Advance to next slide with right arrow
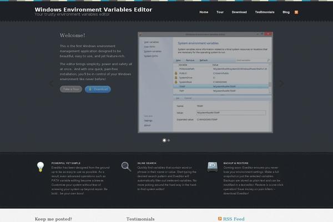Screen dimensions: 333x222 pos(281,83)
